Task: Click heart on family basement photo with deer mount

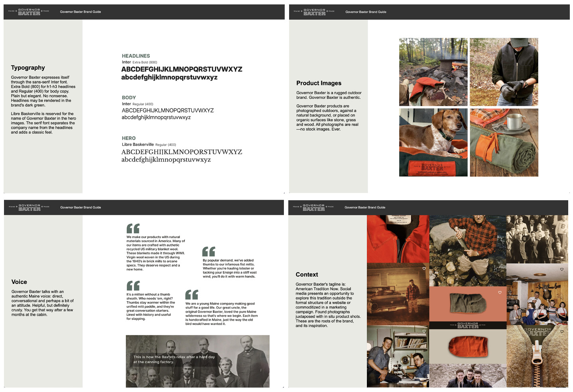Action: [562, 270]
